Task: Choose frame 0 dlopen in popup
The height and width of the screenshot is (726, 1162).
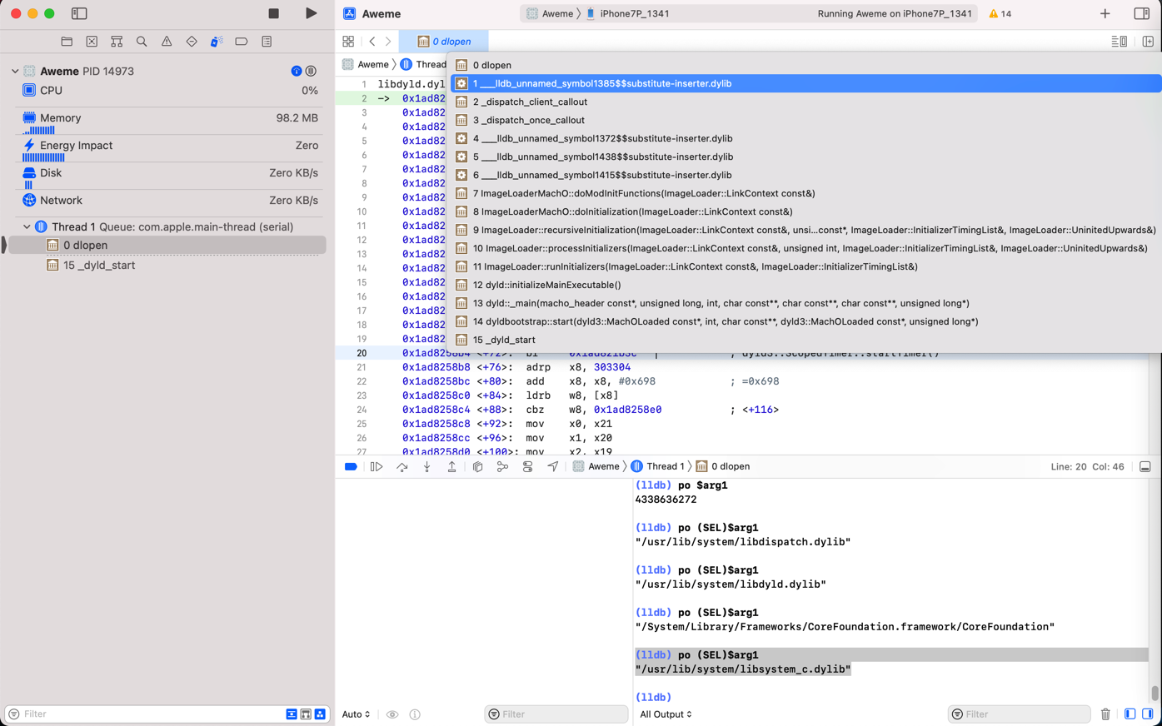Action: click(804, 65)
